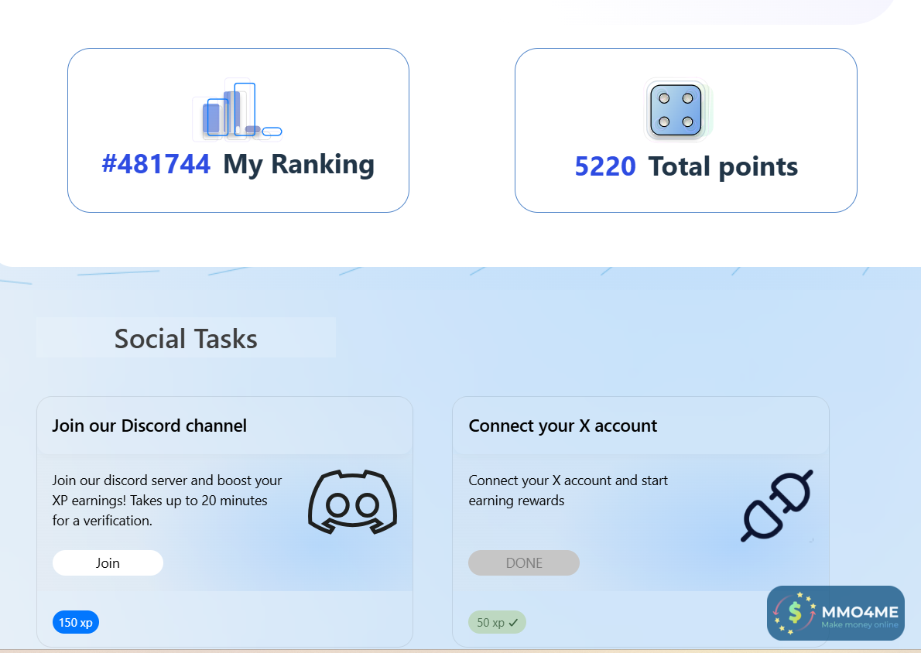
Task: Click the X account rewards description text
Action: [x=568, y=491]
